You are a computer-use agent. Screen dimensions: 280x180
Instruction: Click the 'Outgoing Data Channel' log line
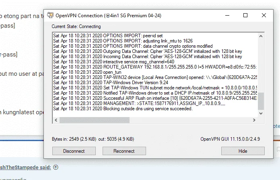(148, 51)
